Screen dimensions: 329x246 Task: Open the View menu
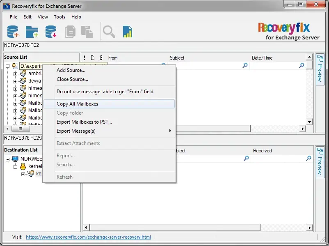43,17
